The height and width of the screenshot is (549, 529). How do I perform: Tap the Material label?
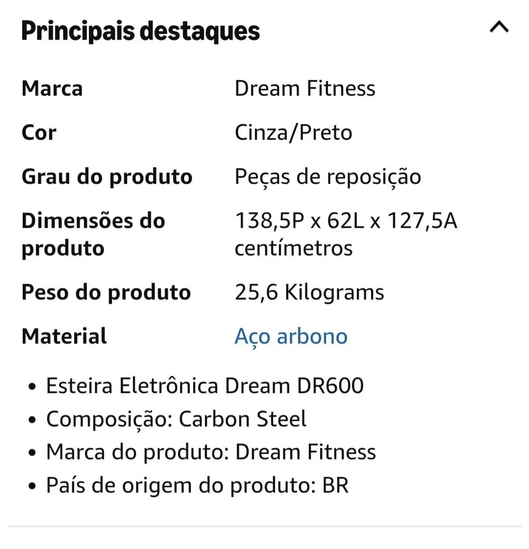[x=64, y=336]
